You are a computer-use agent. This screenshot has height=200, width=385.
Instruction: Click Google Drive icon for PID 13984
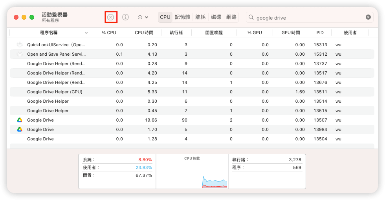click(x=20, y=129)
